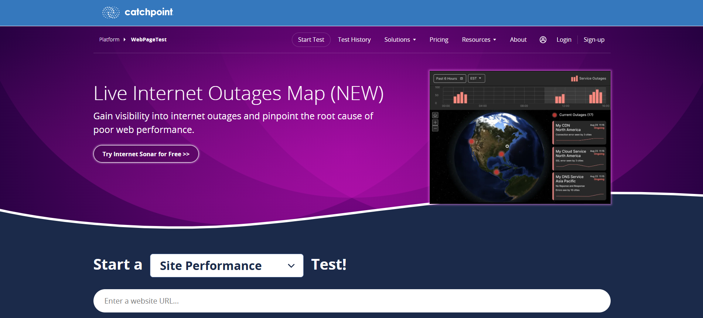Click the breadcrumb arrow after Platform

pos(125,40)
